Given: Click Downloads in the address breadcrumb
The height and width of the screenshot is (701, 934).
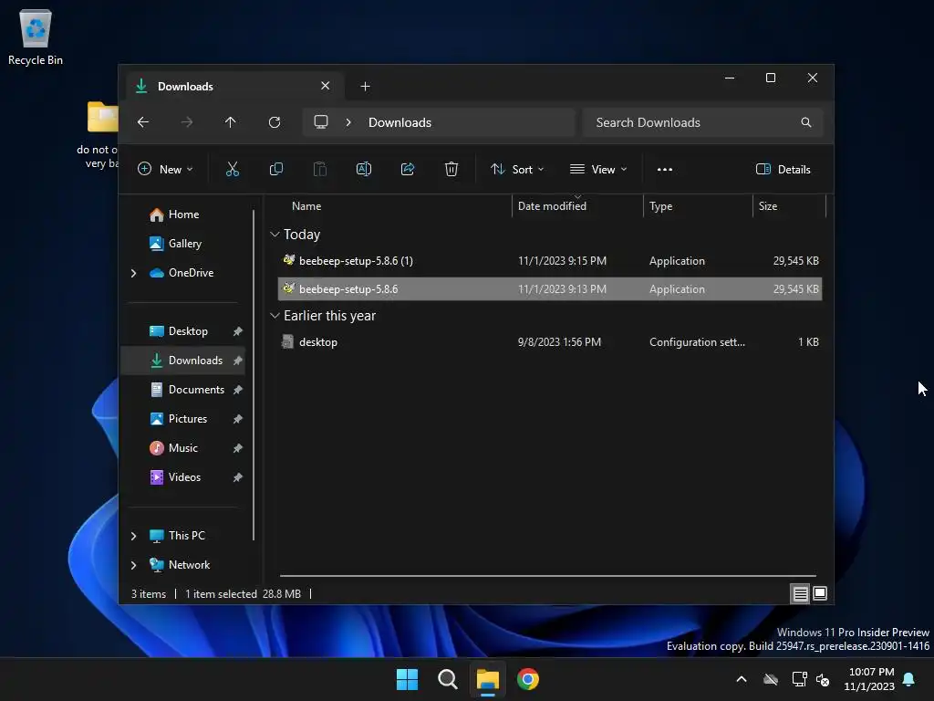Looking at the screenshot, I should click(400, 122).
